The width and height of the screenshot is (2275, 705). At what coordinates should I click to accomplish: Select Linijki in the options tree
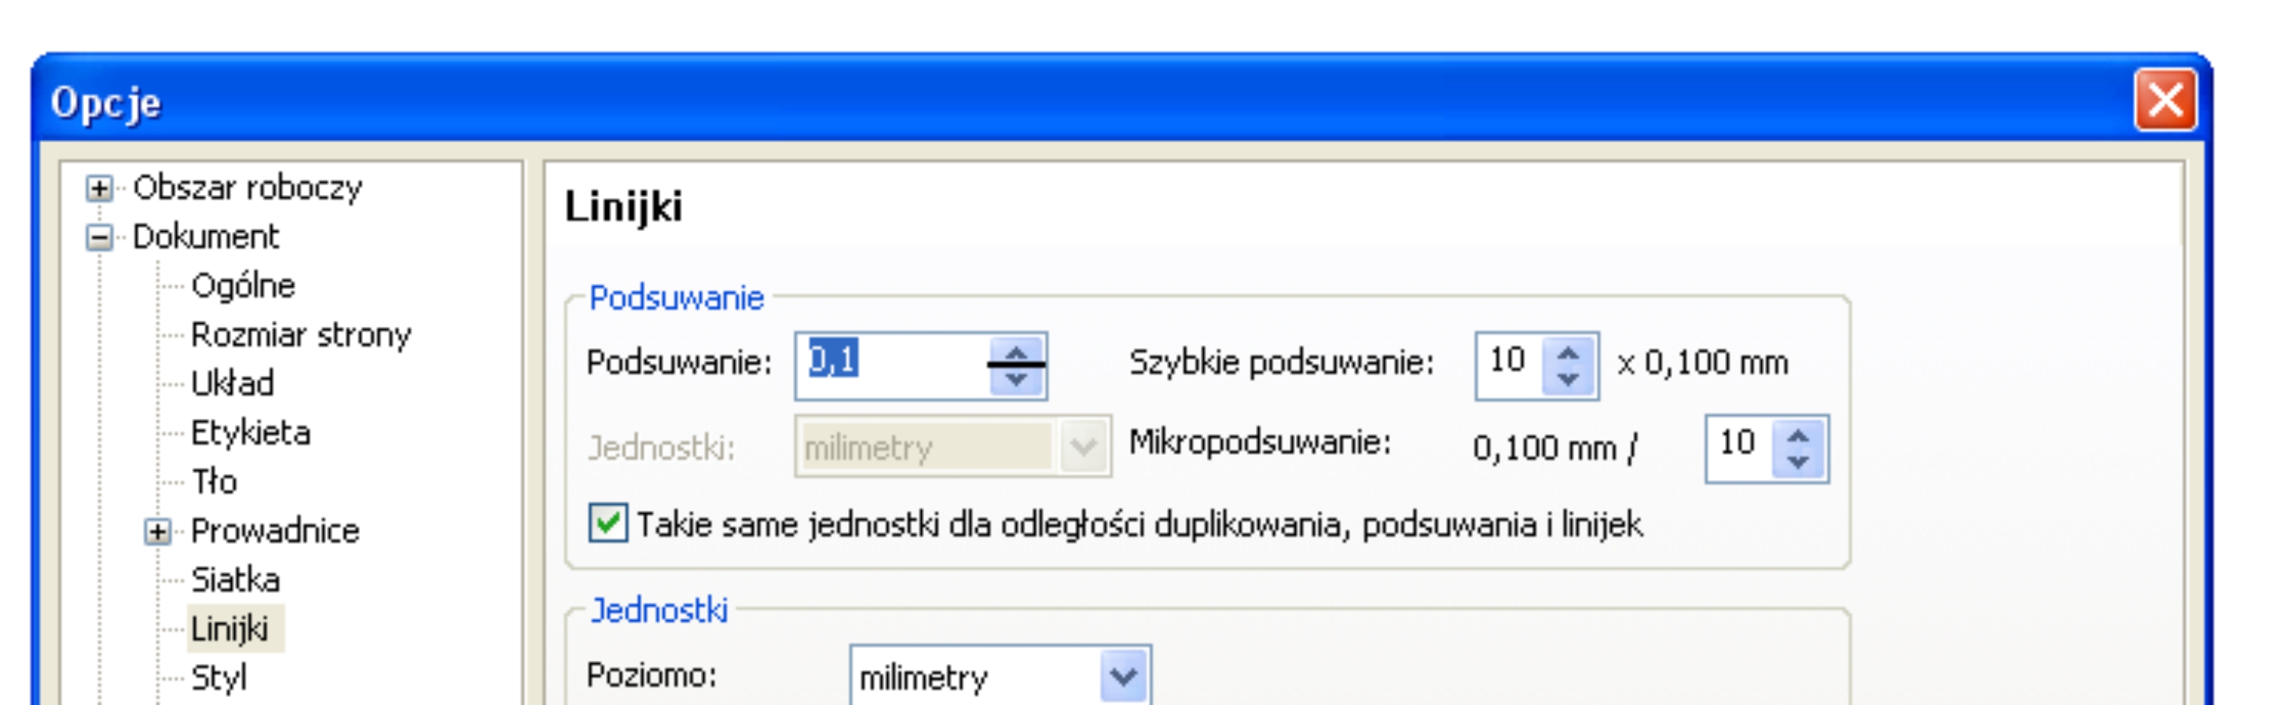coord(230,629)
